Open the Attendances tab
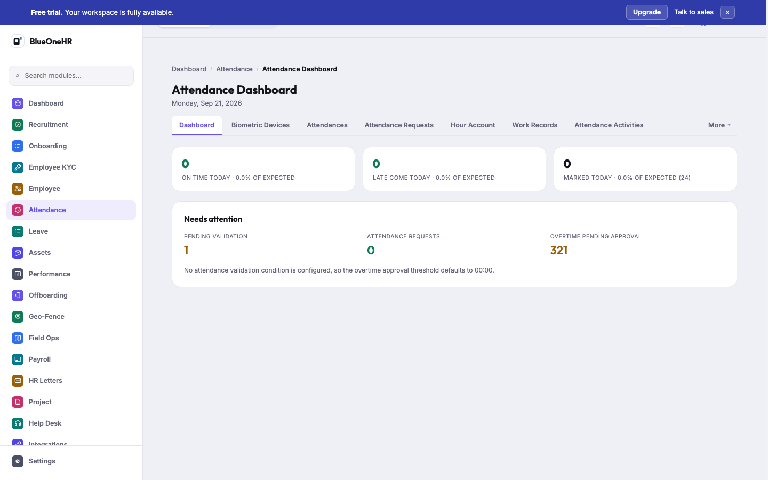 [327, 125]
